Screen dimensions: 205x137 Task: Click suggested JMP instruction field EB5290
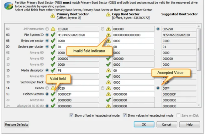[179, 29]
